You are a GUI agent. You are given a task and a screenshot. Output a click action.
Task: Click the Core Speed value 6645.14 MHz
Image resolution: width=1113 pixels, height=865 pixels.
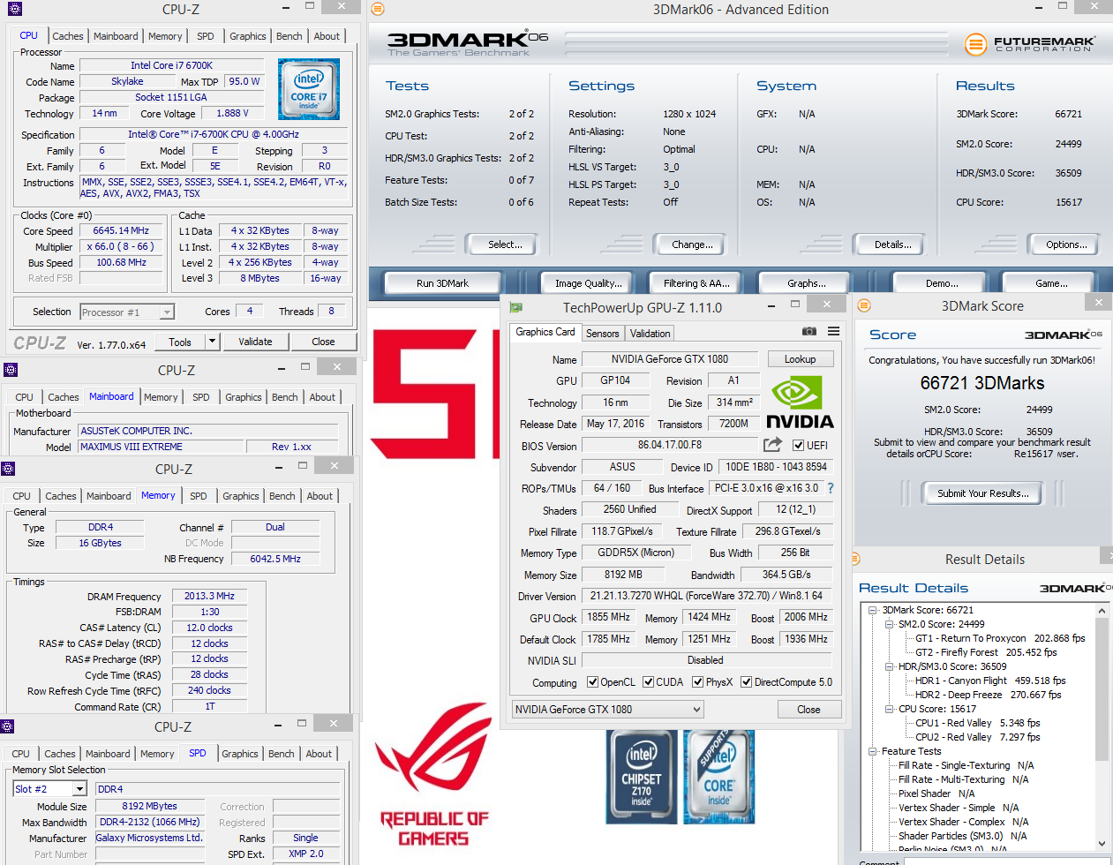[121, 230]
